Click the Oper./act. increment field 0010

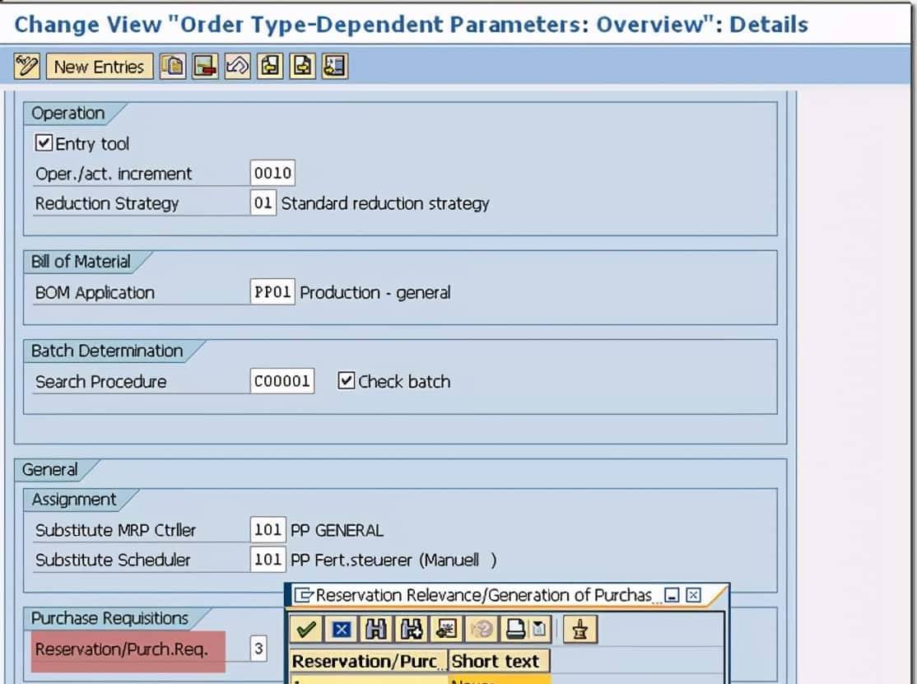point(272,173)
